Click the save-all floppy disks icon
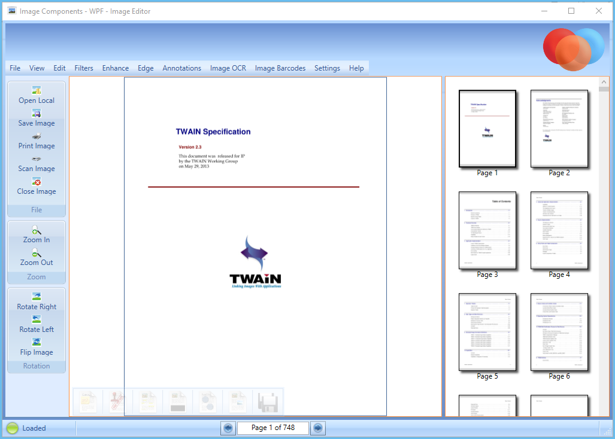 coord(268,402)
